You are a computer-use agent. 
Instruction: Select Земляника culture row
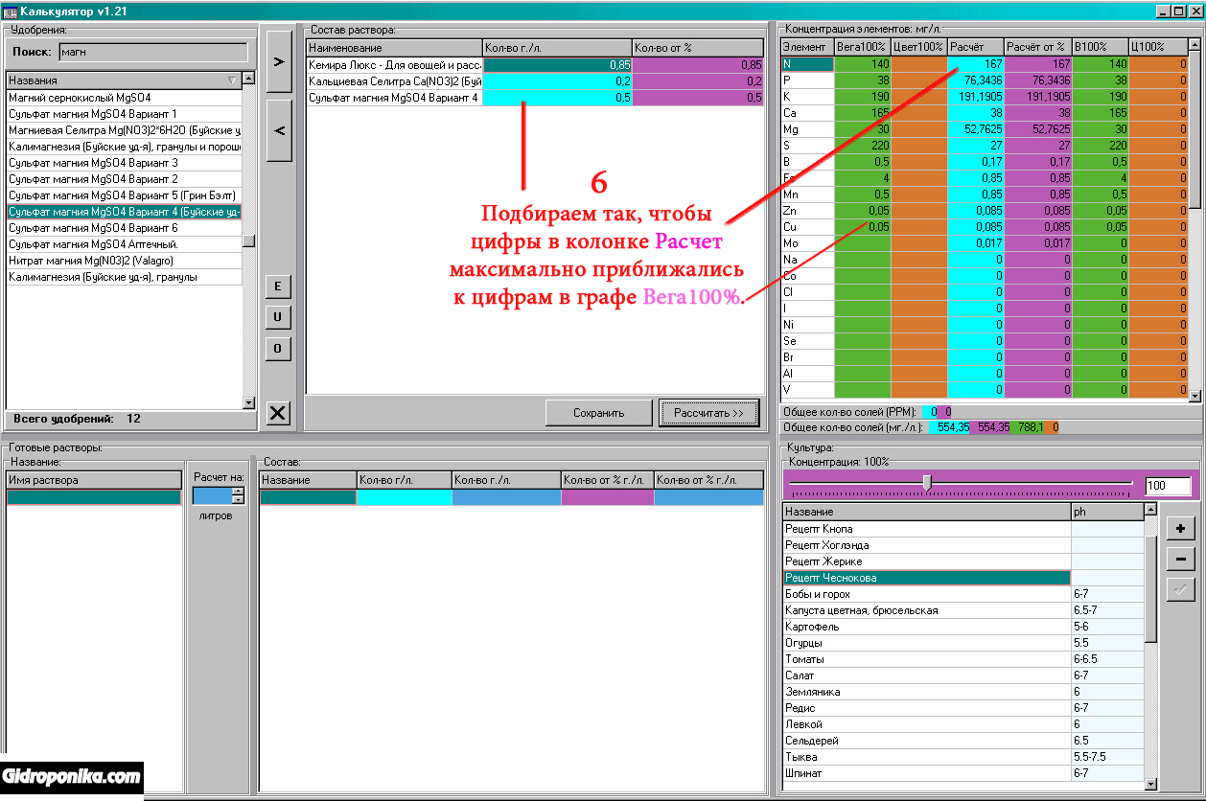(x=926, y=692)
